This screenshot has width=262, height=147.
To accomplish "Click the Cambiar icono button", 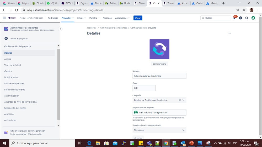I will click(x=159, y=64).
